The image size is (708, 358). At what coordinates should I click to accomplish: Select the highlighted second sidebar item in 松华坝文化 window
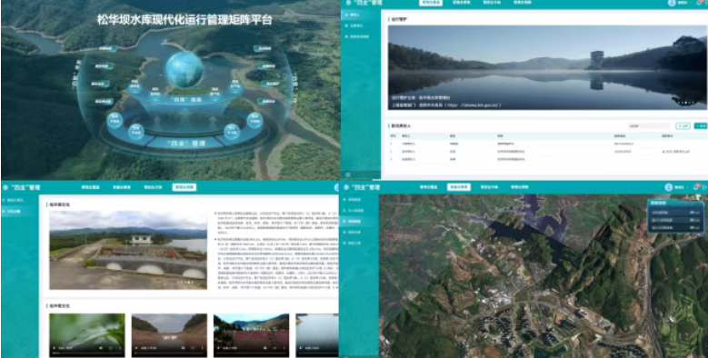[x=19, y=211]
